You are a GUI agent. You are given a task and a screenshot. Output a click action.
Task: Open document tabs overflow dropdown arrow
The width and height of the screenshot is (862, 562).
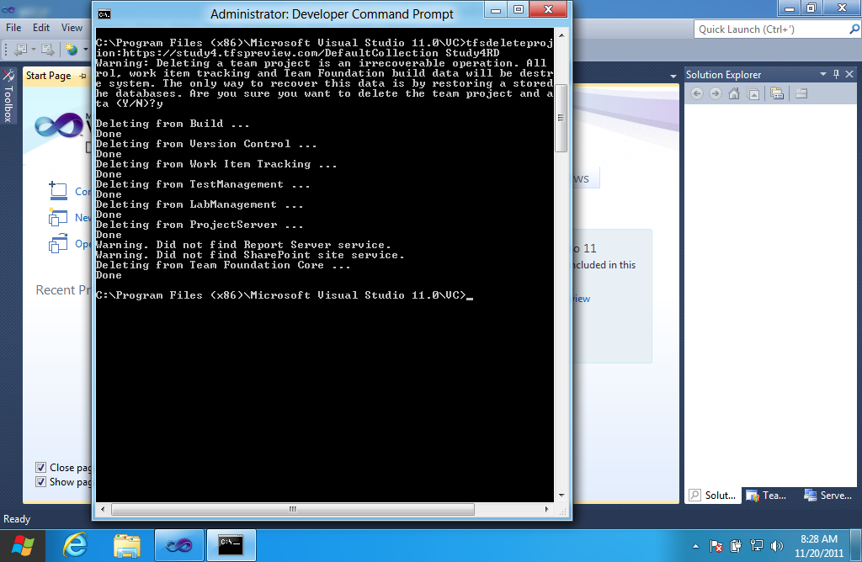pos(673,77)
